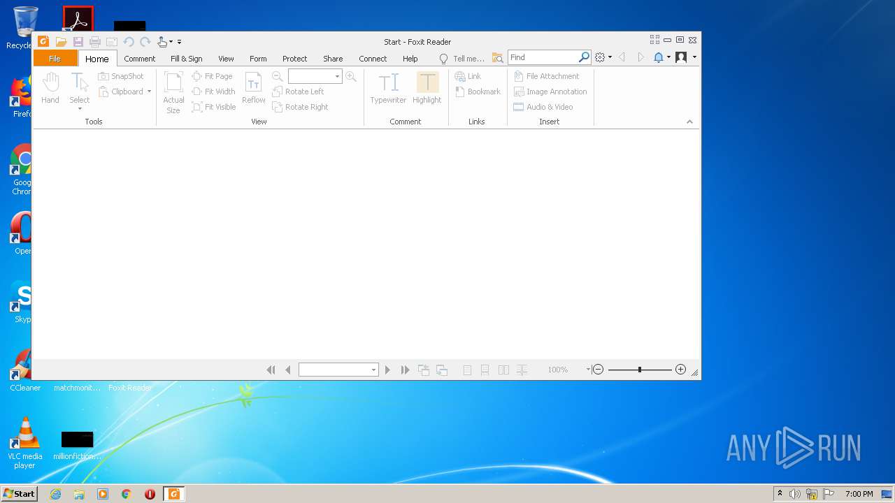Switch to the Comment tab
The height and width of the screenshot is (503, 895).
140,59
